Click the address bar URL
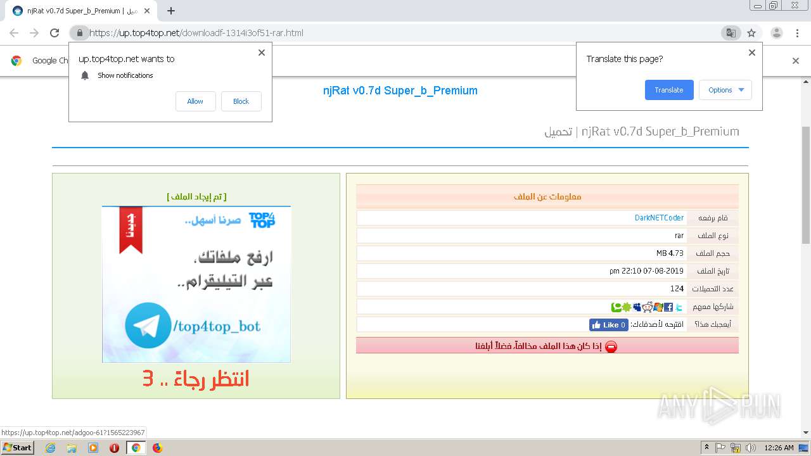The image size is (811, 456). (x=196, y=33)
